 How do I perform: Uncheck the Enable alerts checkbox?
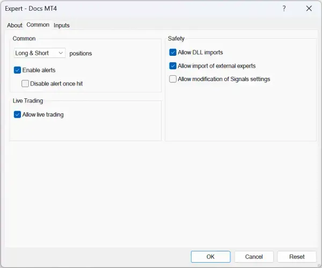tap(18, 70)
